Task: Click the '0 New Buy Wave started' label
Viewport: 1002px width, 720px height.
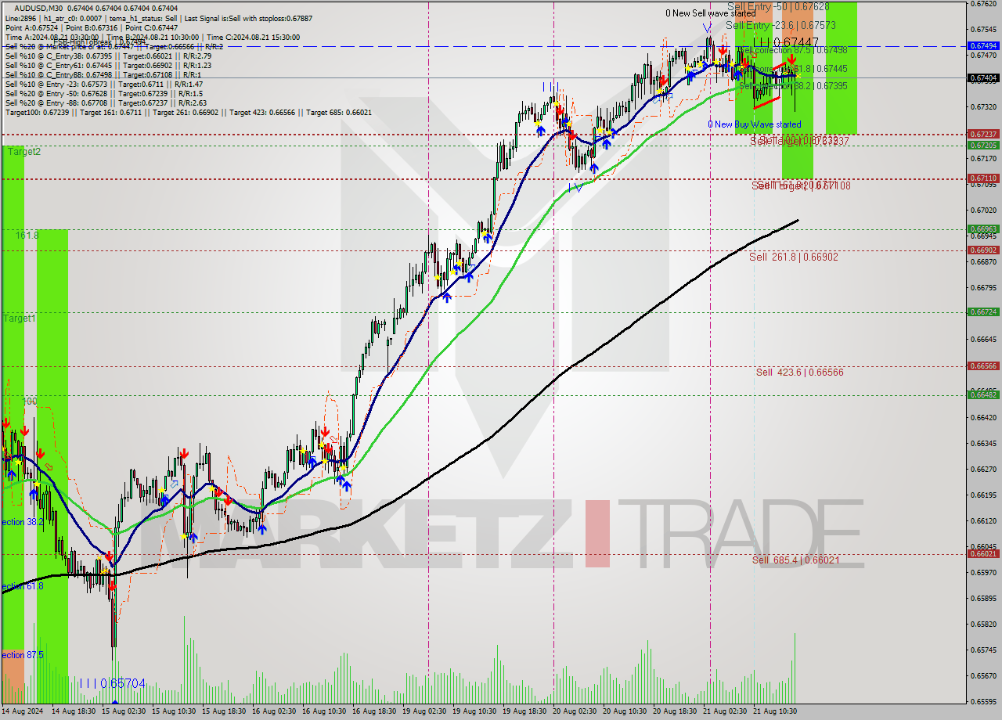Action: click(x=755, y=124)
